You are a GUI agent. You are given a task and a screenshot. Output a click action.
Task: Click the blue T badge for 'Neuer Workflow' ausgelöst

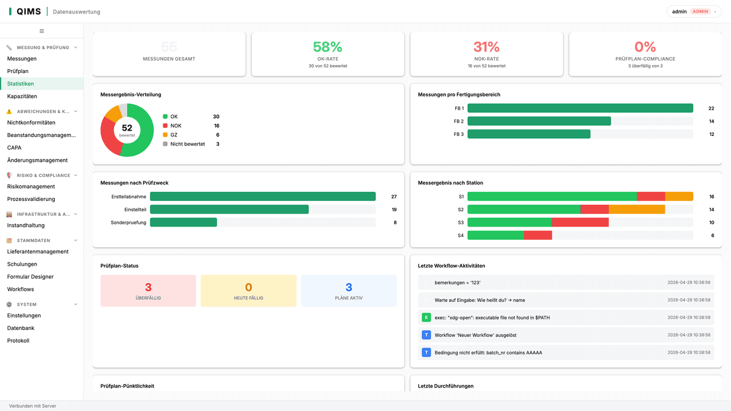point(426,335)
